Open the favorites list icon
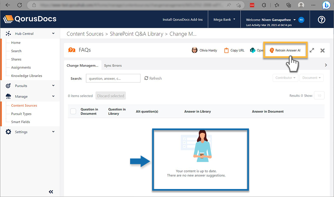The width and height of the screenshot is (334, 197). (x=277, y=5)
